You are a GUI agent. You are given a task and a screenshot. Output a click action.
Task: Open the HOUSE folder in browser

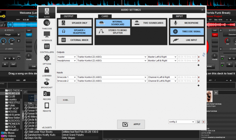(13, 112)
